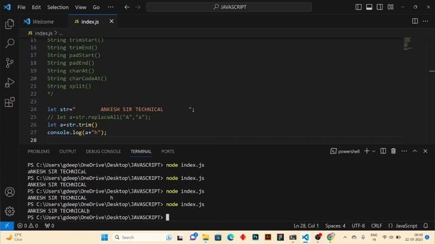Kill terminal with trash icon
Image resolution: width=435 pixels, height=244 pixels.
pos(394,151)
